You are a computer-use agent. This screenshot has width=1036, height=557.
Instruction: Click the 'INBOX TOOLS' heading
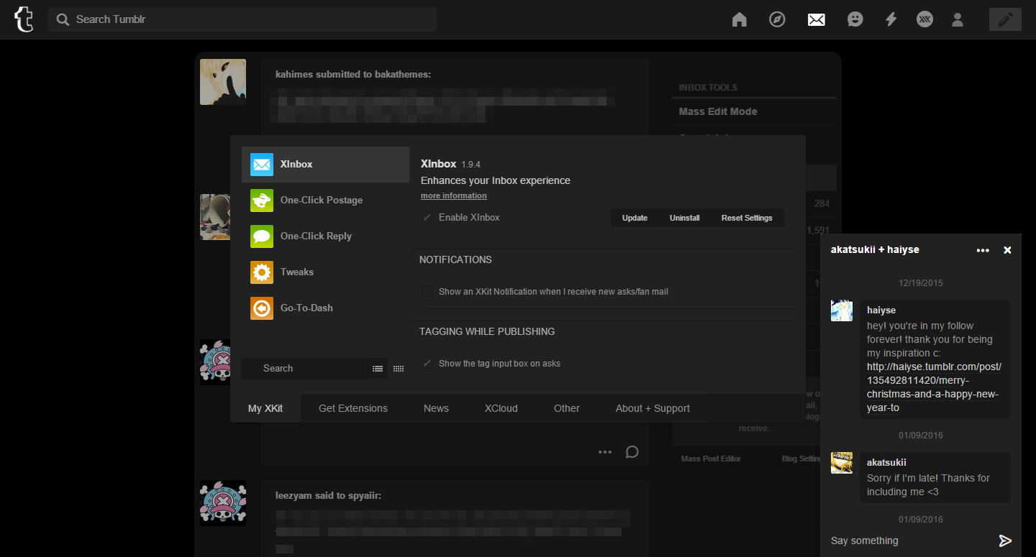[x=708, y=88]
